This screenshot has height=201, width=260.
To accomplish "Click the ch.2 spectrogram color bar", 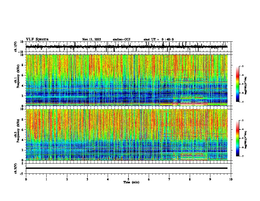I will coord(237,138).
